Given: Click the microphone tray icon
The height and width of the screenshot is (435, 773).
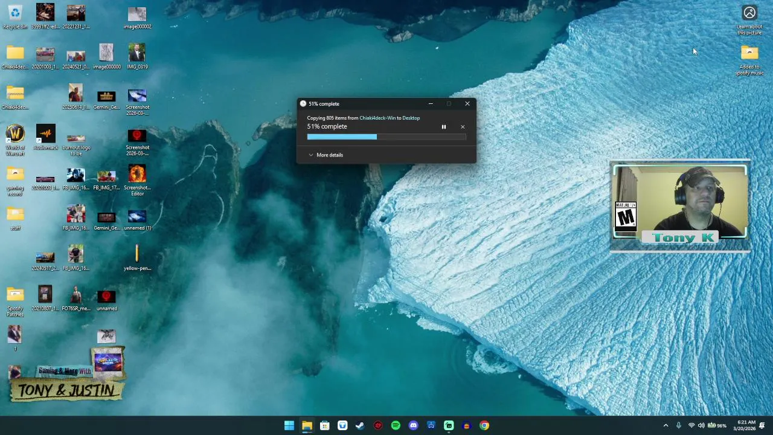Looking at the screenshot, I should pyautogui.click(x=679, y=425).
